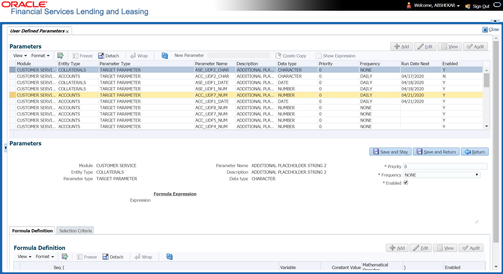Click the Expression text area
The image size is (503, 274).
316,211
